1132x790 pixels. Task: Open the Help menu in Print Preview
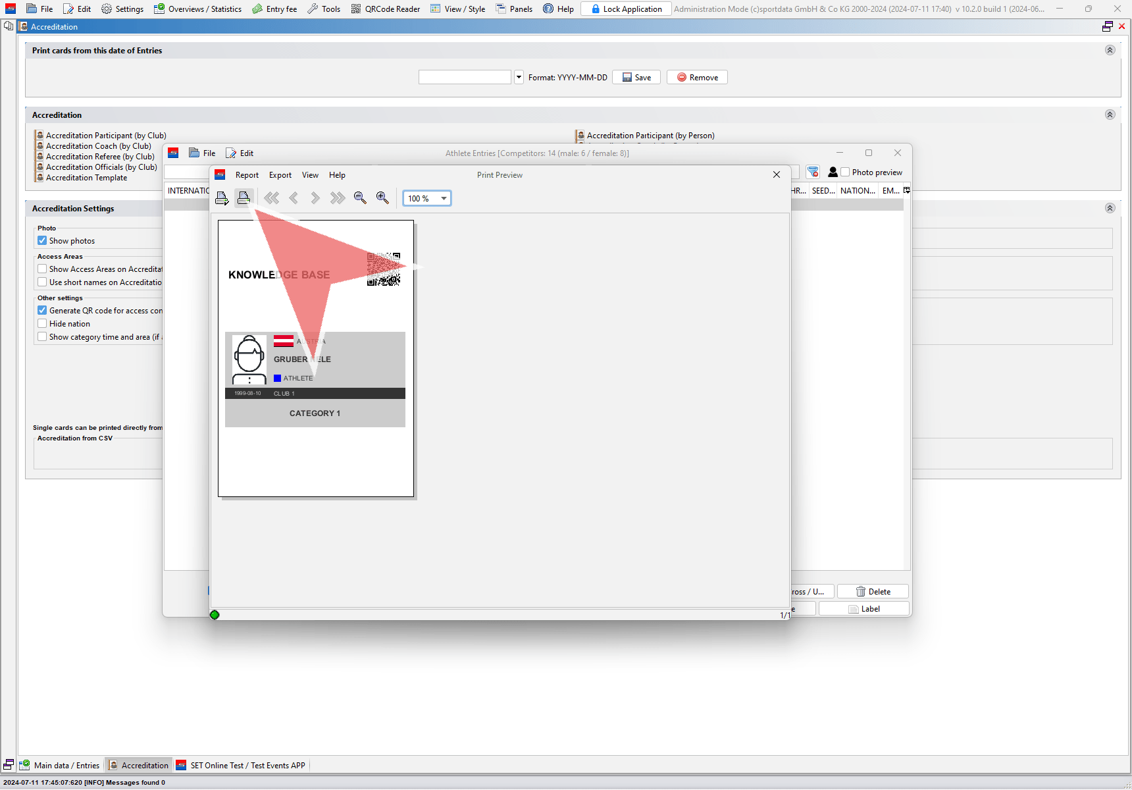[x=337, y=175]
